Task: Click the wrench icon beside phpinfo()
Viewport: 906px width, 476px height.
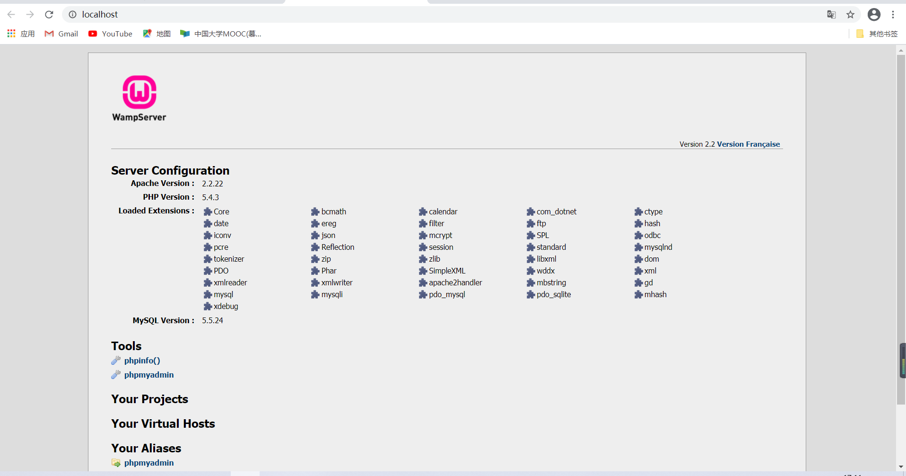Action: [x=116, y=360]
